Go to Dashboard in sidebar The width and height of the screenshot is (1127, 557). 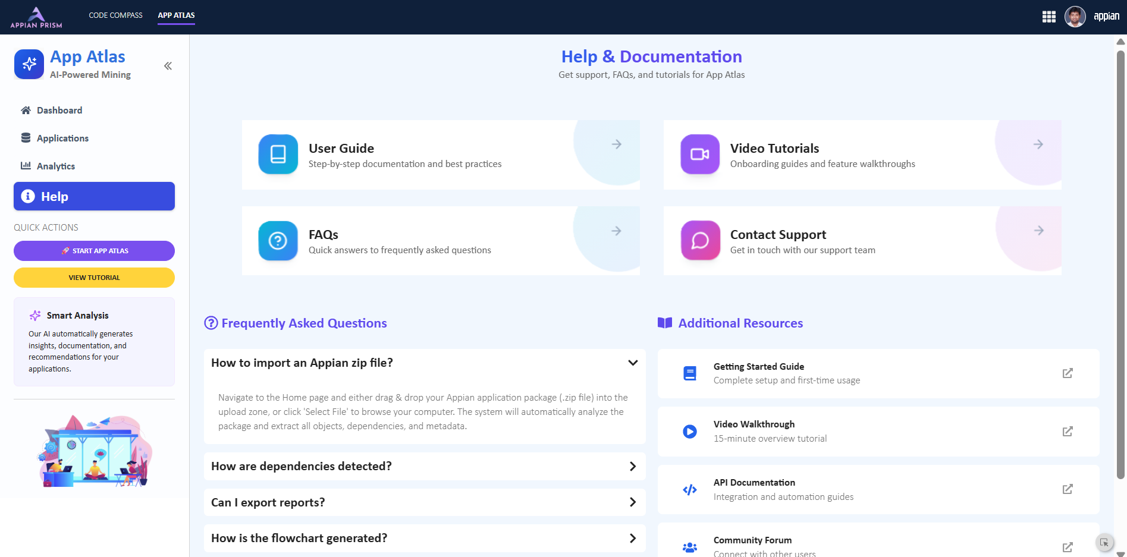[x=59, y=111]
